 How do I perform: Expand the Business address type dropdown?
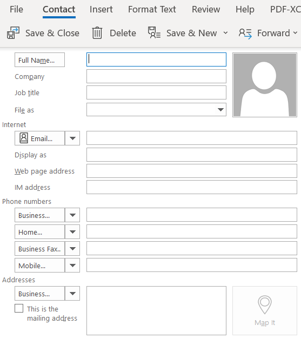pos(72,293)
